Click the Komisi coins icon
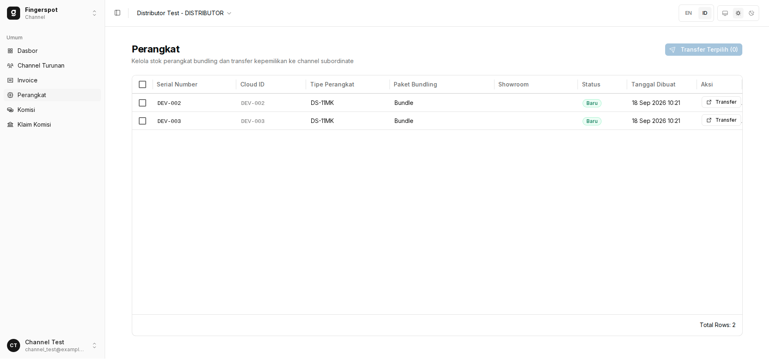This screenshot has width=769, height=359. (10, 110)
